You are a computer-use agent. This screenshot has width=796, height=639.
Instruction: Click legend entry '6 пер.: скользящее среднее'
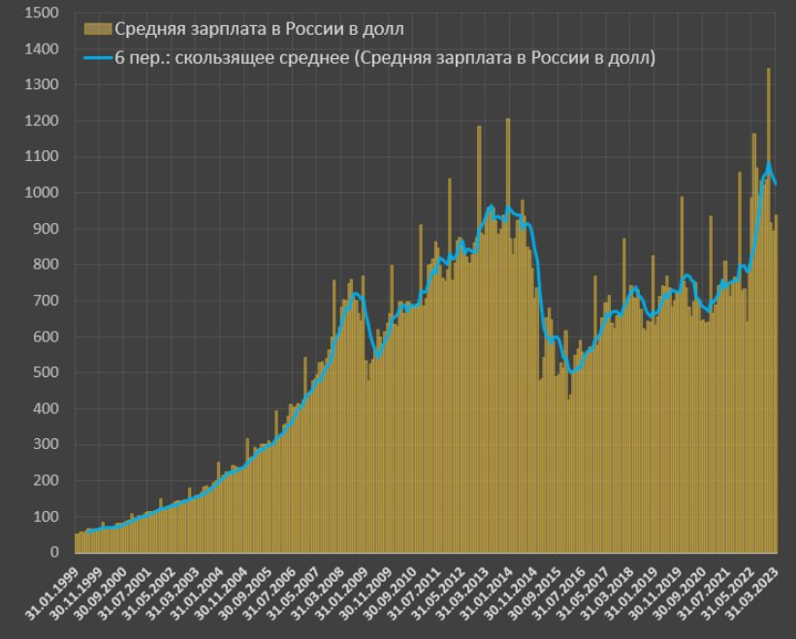pos(368,58)
